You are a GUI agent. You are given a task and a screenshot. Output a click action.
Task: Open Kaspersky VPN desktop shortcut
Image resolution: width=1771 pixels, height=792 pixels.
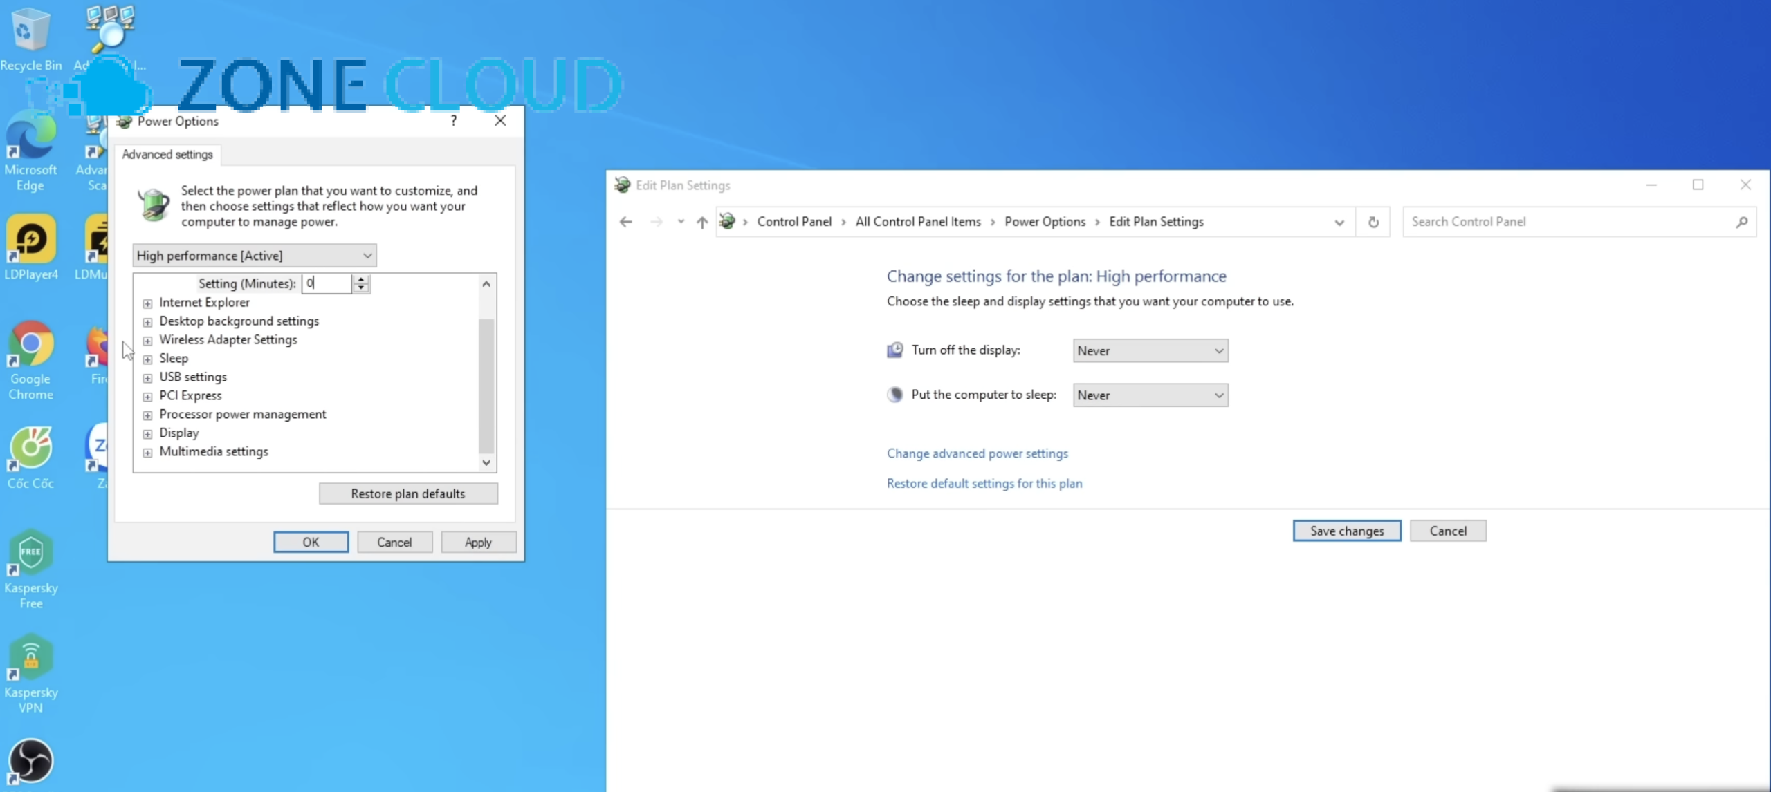30,674
